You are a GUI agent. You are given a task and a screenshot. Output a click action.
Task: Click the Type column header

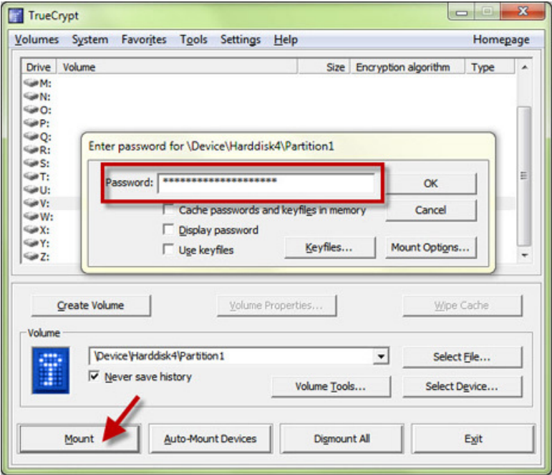click(x=490, y=67)
